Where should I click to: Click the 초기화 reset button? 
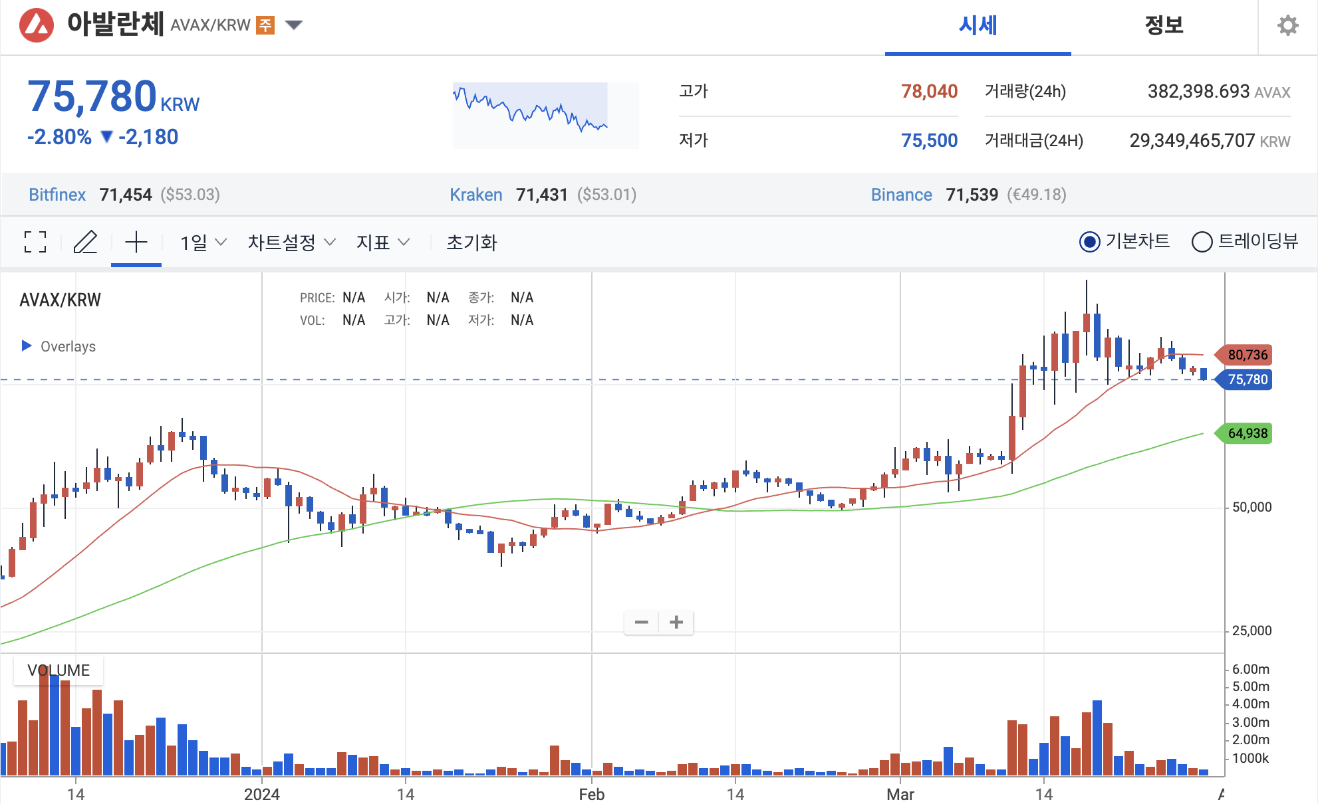pos(471,243)
